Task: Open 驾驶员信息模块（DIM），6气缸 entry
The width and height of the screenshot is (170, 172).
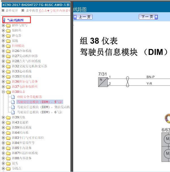Action: coord(40,112)
